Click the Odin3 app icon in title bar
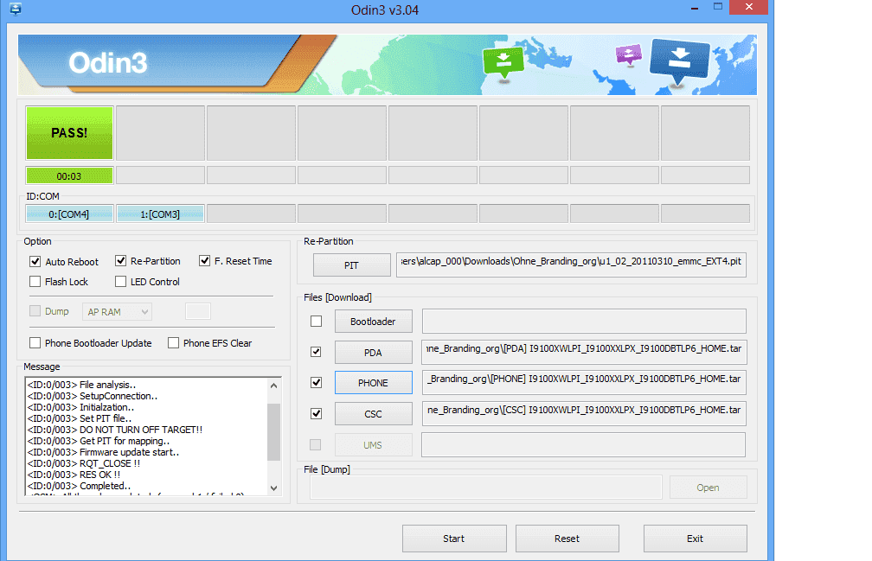Image resolution: width=872 pixels, height=561 pixels. point(16,10)
